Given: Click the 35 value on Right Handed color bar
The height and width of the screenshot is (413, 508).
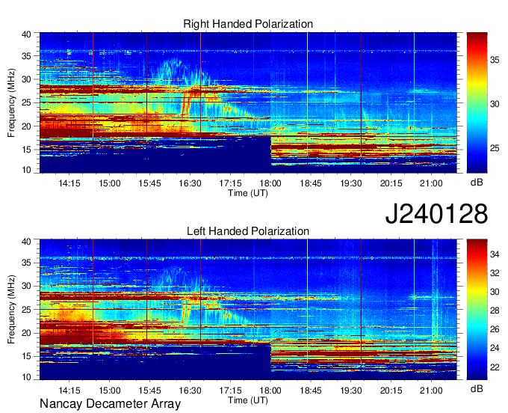Looking at the screenshot, I should [495, 60].
